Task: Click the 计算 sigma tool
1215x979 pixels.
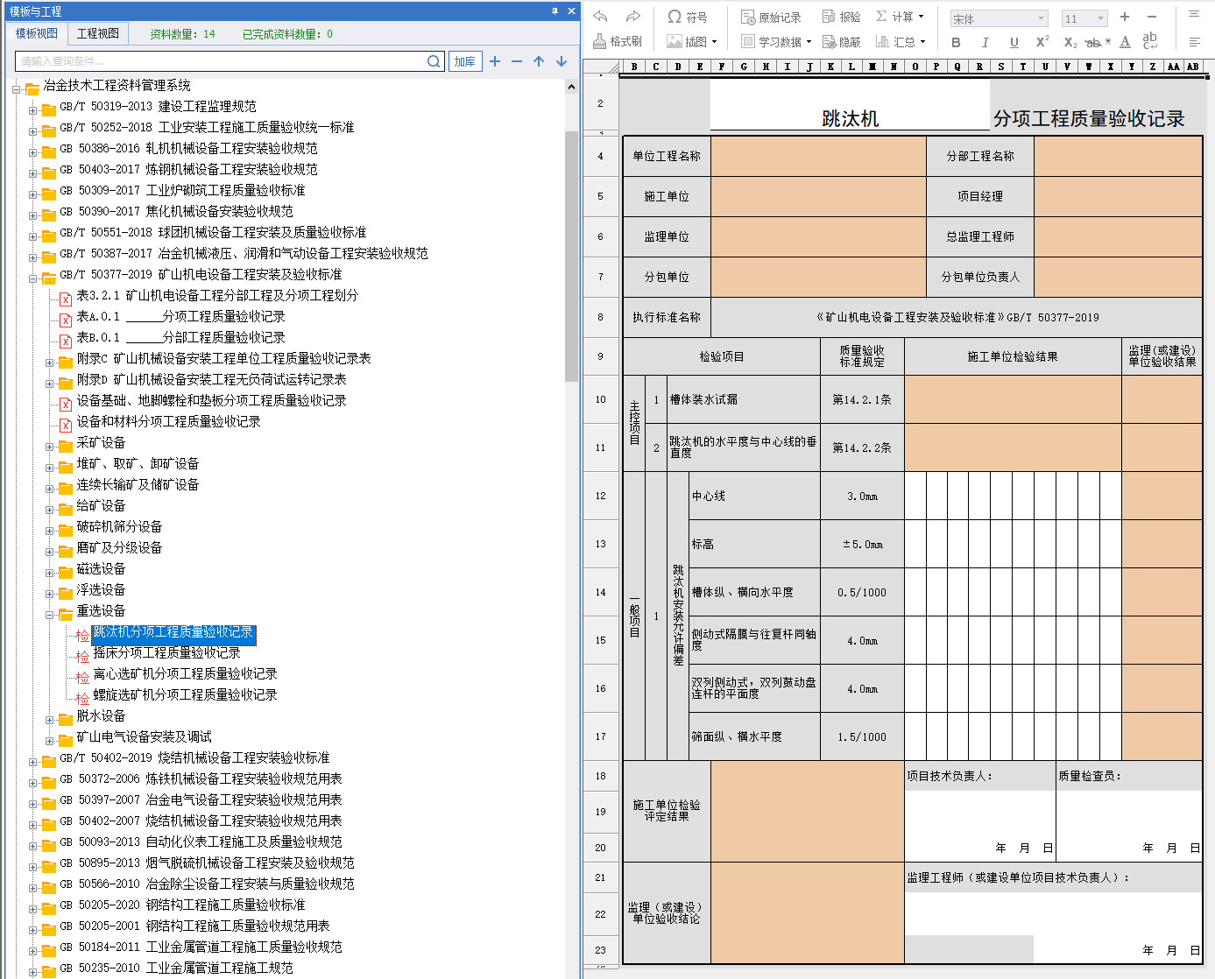Action: pyautogui.click(x=894, y=17)
